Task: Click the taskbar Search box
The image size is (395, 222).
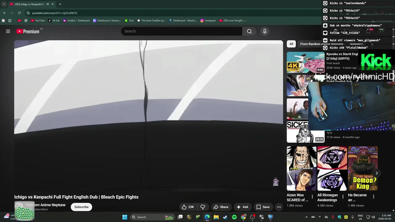Action: point(152,217)
